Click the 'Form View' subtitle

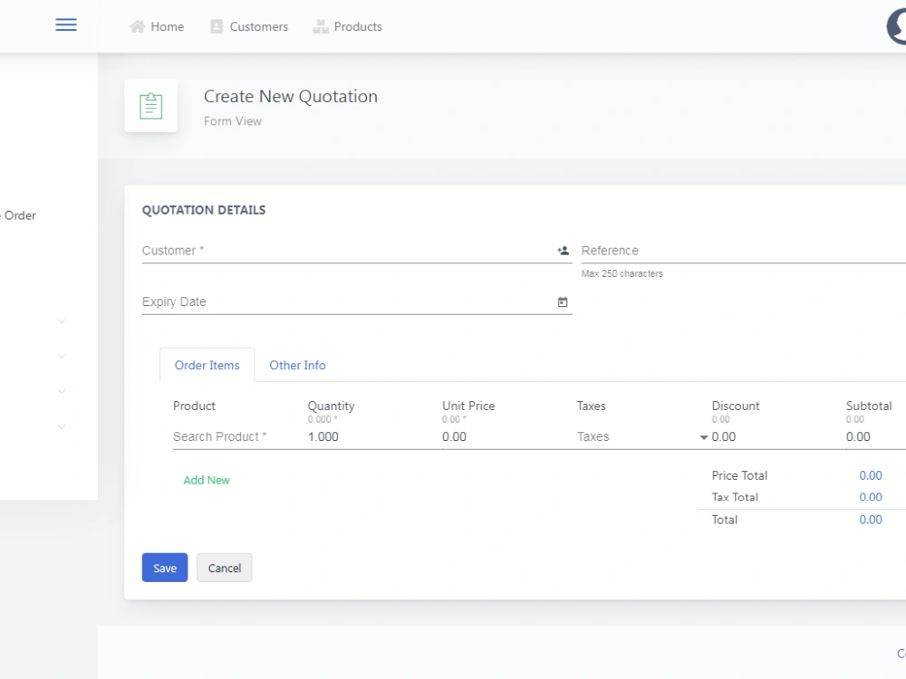coord(232,121)
